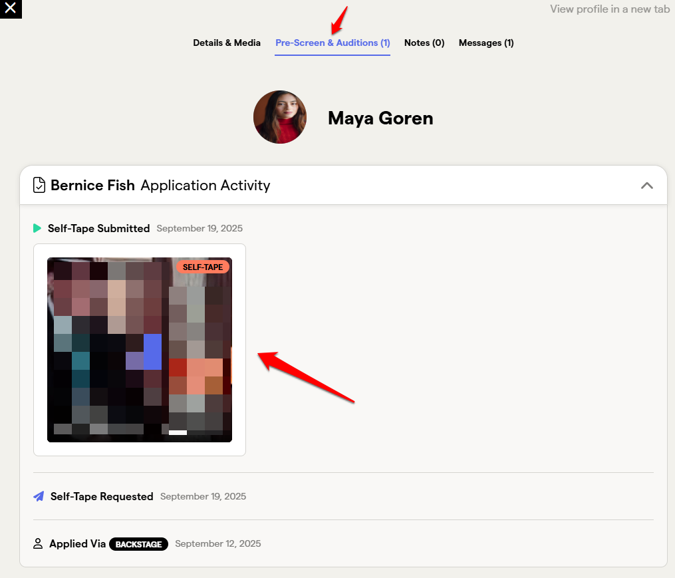Image resolution: width=675 pixels, height=578 pixels.
Task: Click the green Self-Tape Submitted play icon
Action: pyautogui.click(x=37, y=228)
